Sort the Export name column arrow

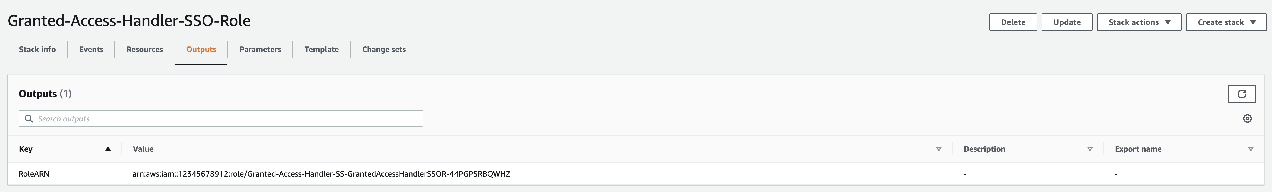tap(1250, 149)
